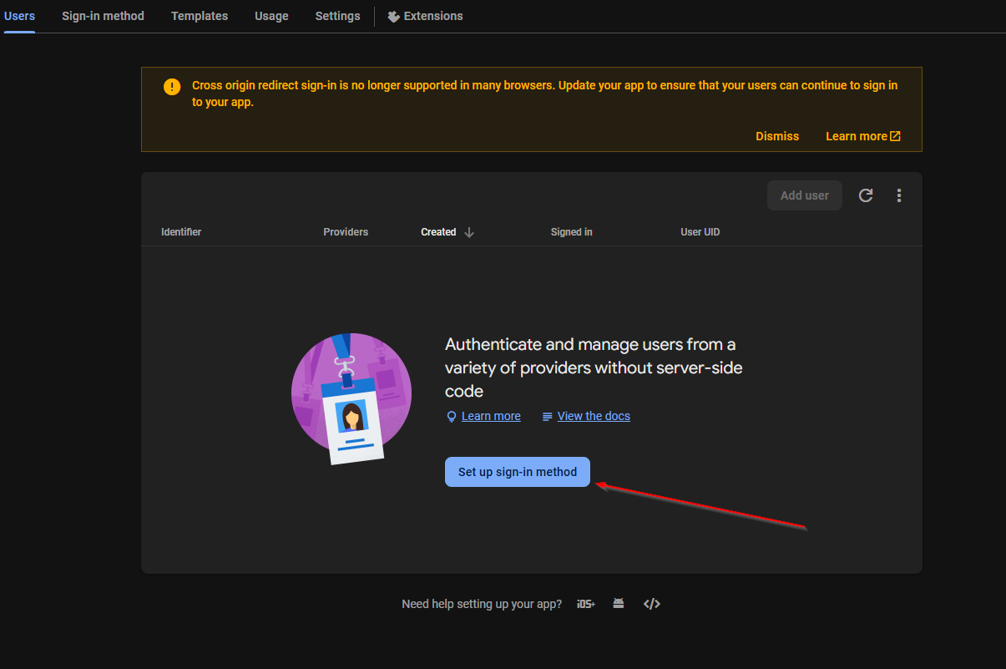Screen dimensions: 1006x669
Task: Open the Settings tab
Action: 337,15
